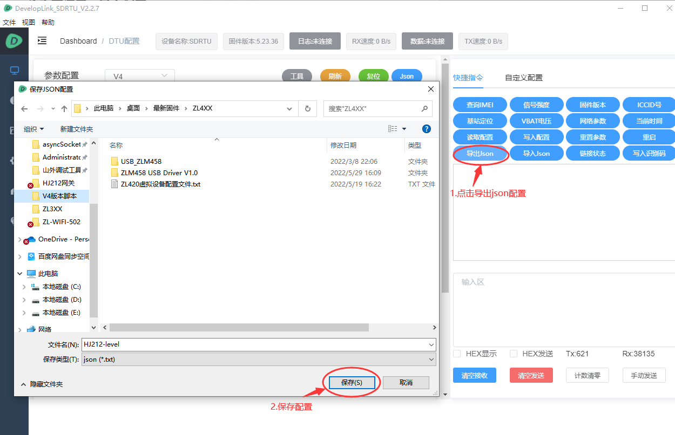Click the horizontal scrollbar in file list
Viewport: 675px width, 435px height.
(239, 327)
